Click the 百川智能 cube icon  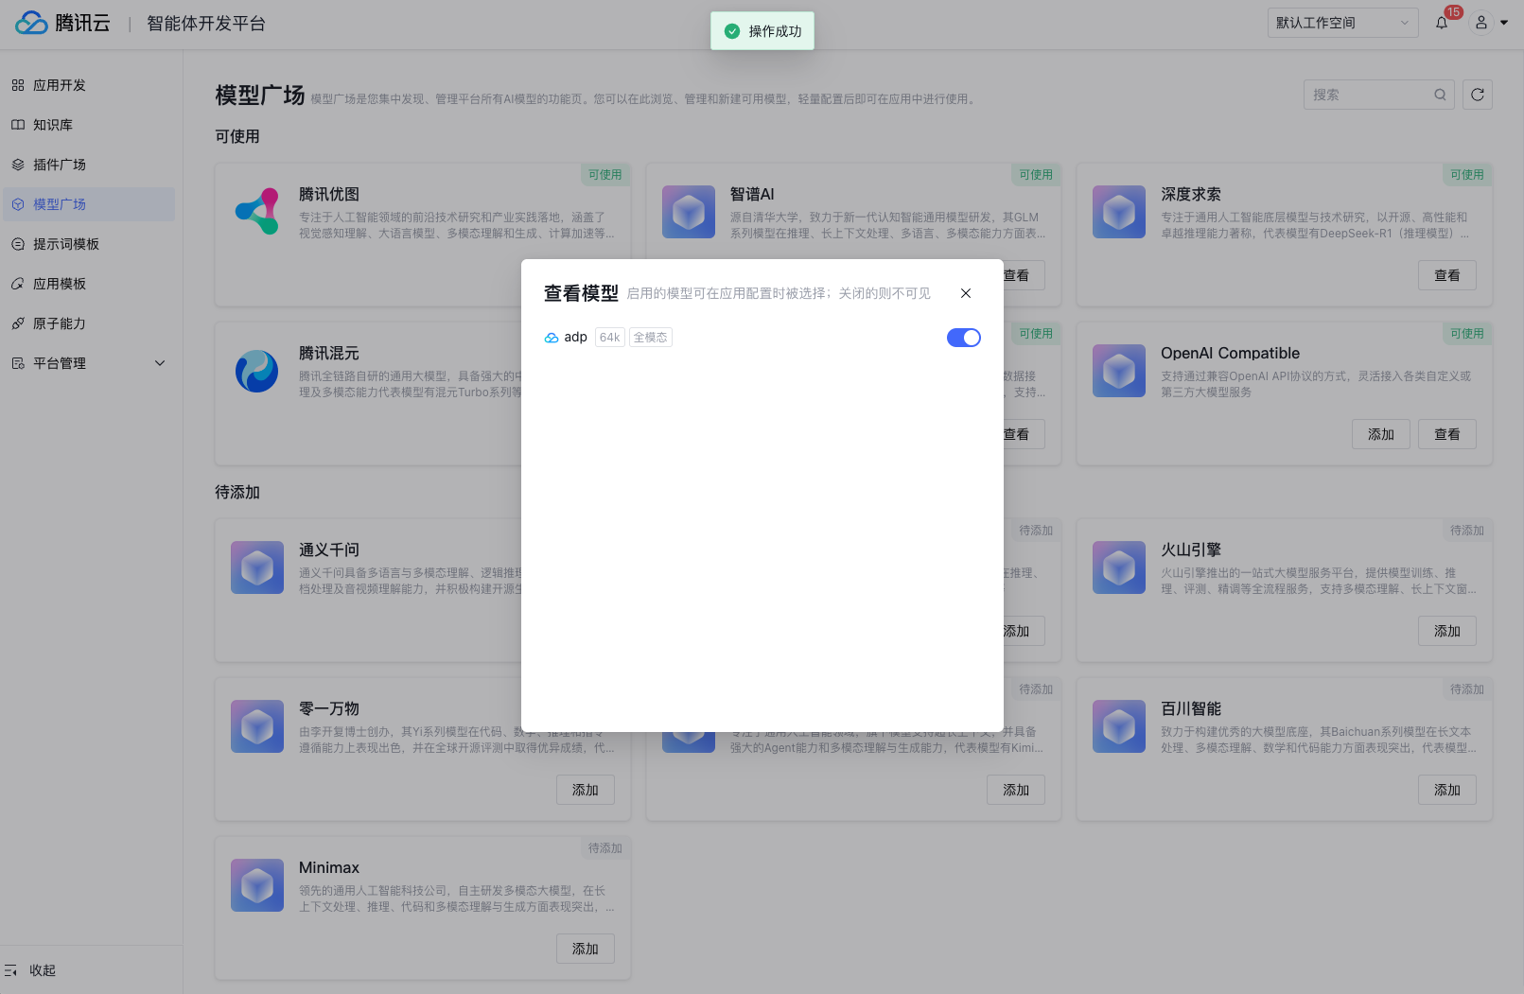[1119, 726]
